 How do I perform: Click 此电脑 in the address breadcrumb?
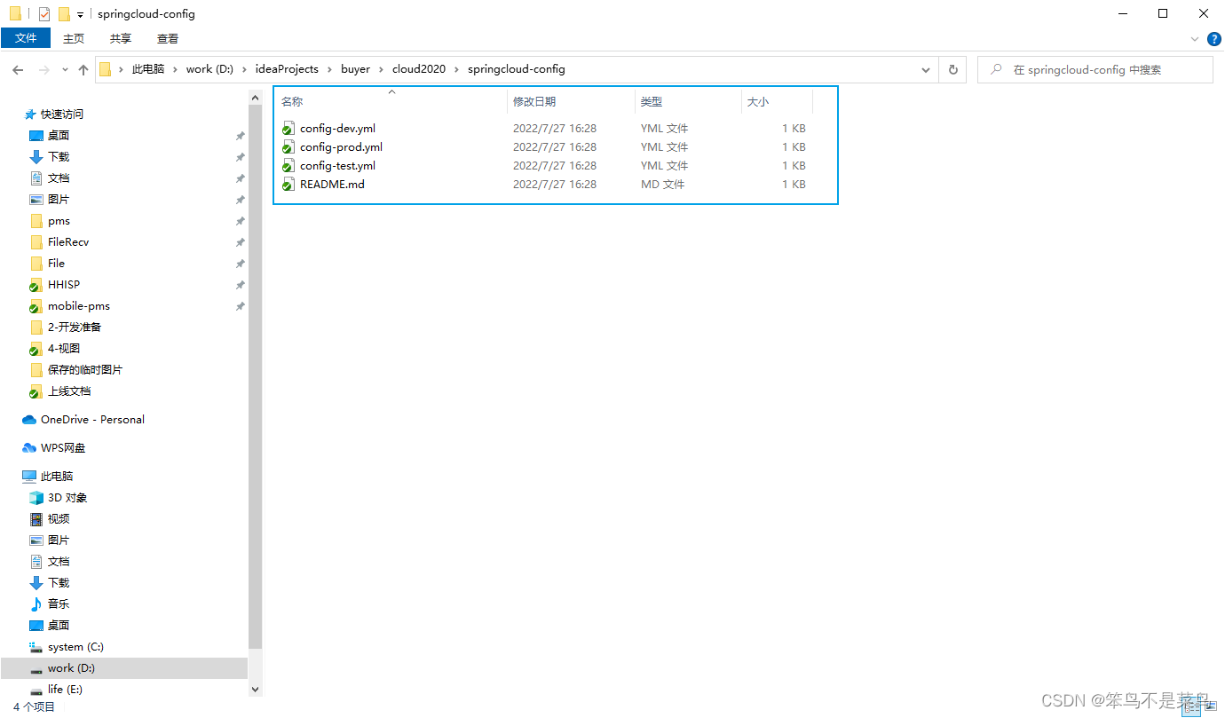point(148,69)
